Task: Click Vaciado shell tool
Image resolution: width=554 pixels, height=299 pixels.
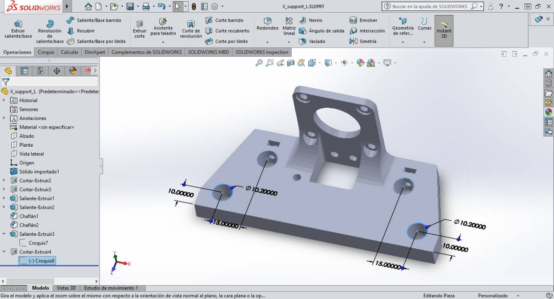Action: pyautogui.click(x=312, y=42)
